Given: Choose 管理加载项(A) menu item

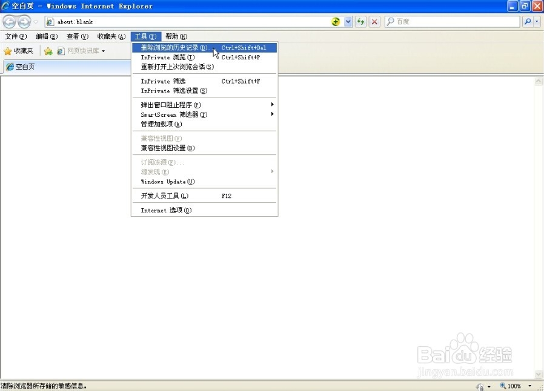Looking at the screenshot, I should tap(204, 124).
